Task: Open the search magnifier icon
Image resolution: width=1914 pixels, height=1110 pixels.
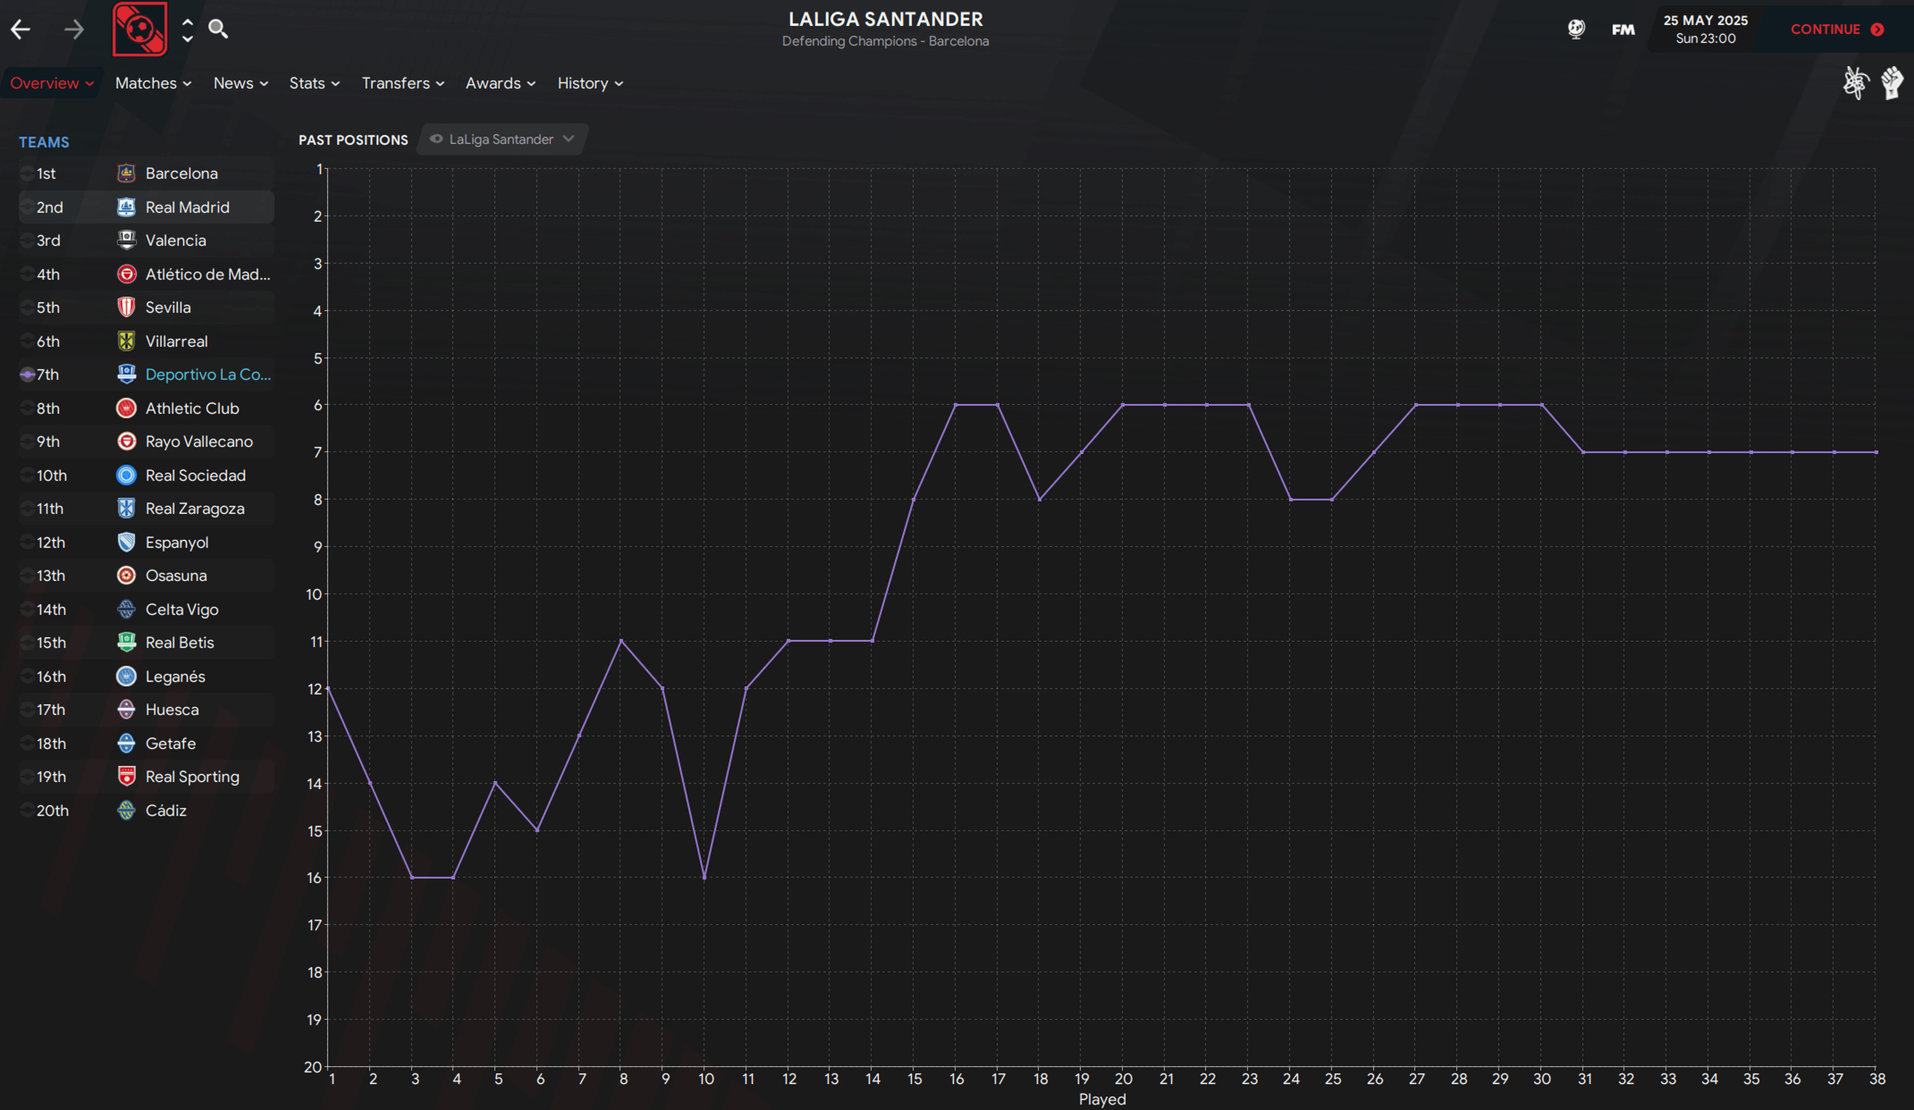Action: point(218,29)
